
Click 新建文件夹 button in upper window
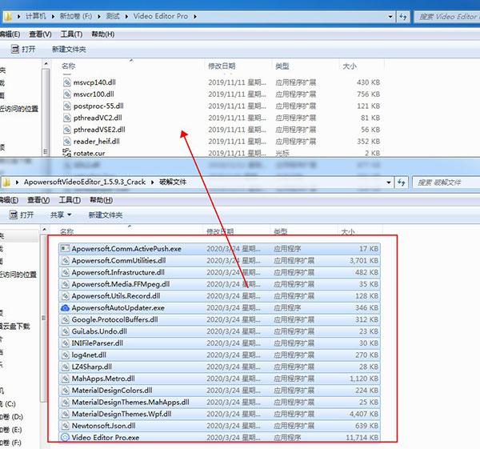(x=70, y=50)
